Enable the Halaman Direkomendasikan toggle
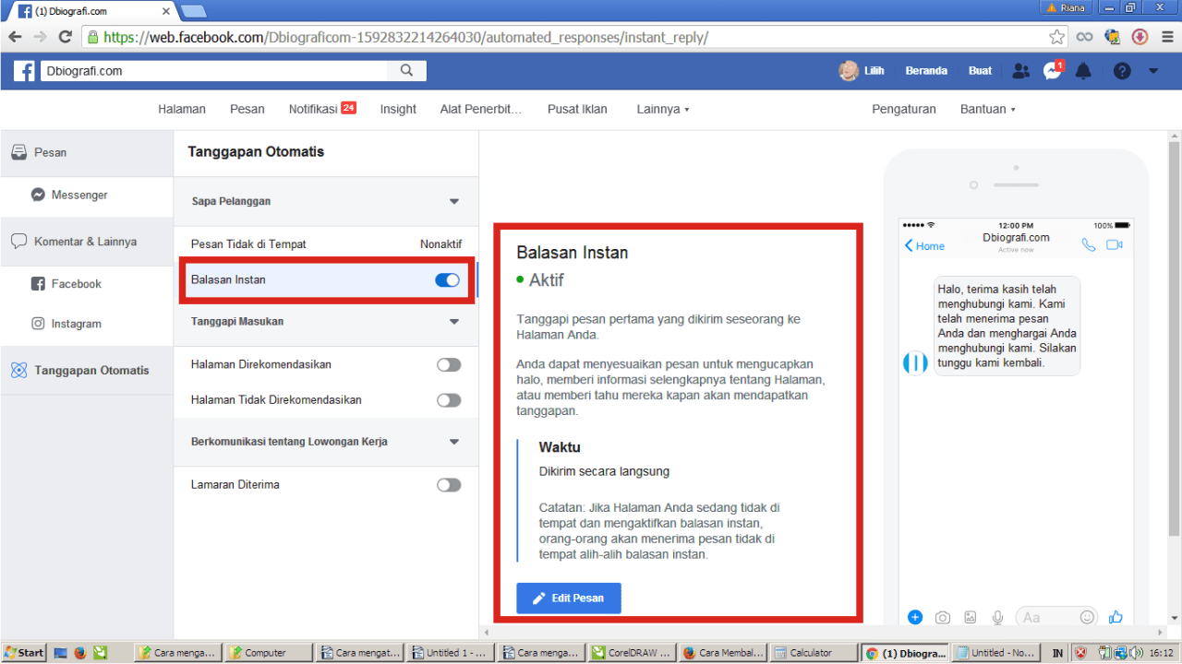Image resolution: width=1182 pixels, height=664 pixels. pos(449,365)
